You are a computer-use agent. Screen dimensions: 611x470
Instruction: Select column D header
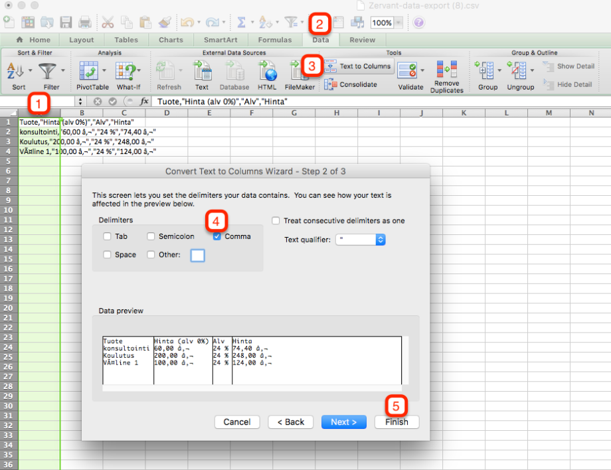(167, 113)
